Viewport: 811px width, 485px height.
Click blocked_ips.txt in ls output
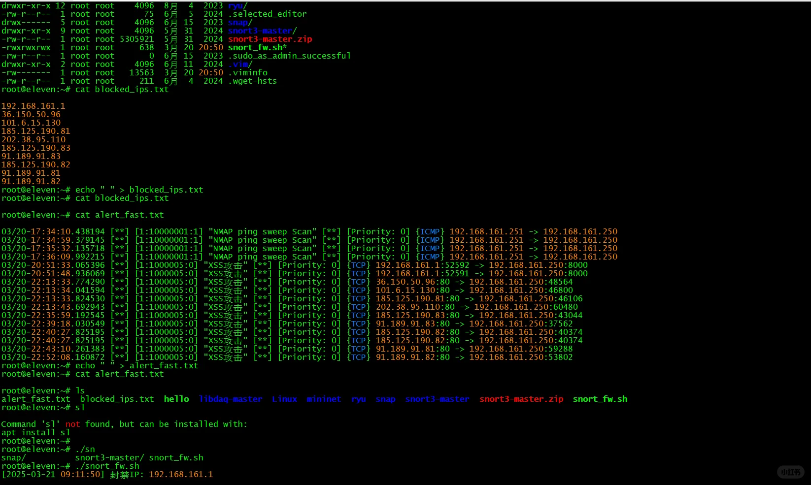click(x=117, y=399)
